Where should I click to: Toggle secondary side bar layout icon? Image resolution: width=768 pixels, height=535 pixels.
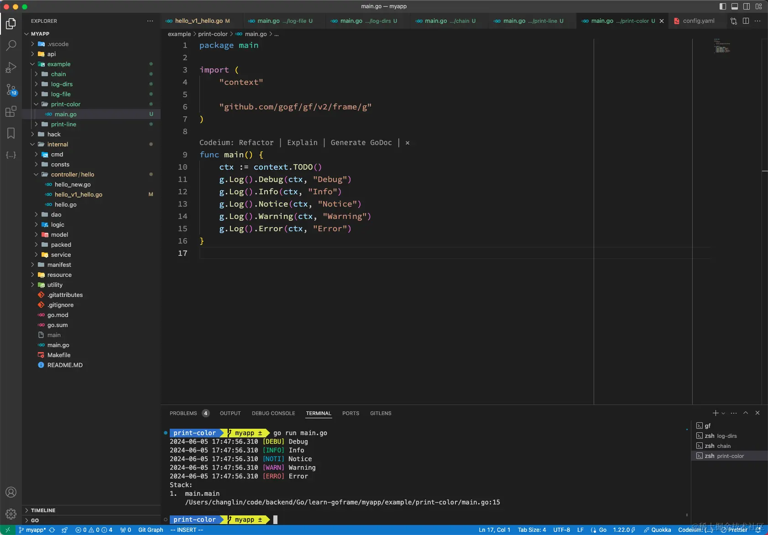click(x=747, y=6)
